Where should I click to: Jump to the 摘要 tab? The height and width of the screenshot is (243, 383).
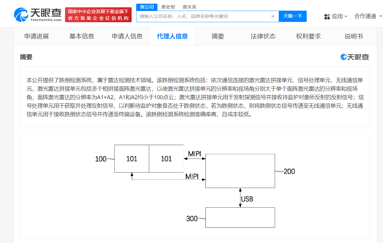218,36
